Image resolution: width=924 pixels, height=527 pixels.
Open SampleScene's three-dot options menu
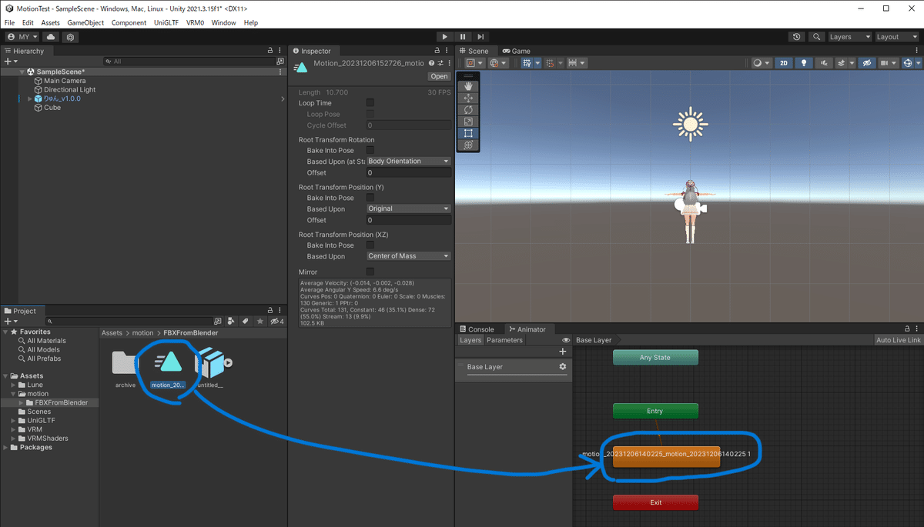click(280, 72)
